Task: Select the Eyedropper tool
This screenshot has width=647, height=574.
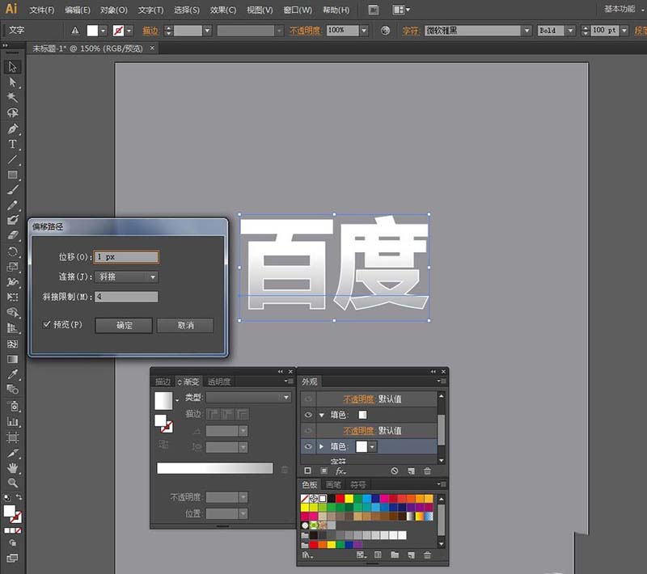Action: point(12,374)
